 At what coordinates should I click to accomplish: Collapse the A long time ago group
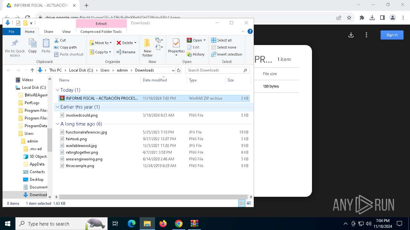58,124
